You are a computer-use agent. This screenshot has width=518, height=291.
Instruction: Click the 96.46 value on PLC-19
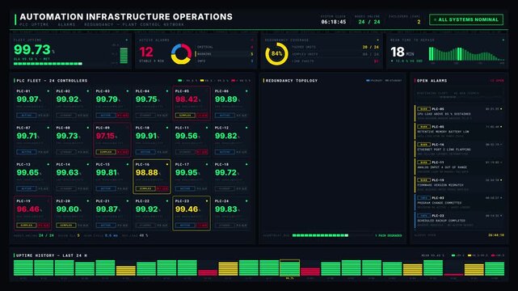[x=27, y=209]
